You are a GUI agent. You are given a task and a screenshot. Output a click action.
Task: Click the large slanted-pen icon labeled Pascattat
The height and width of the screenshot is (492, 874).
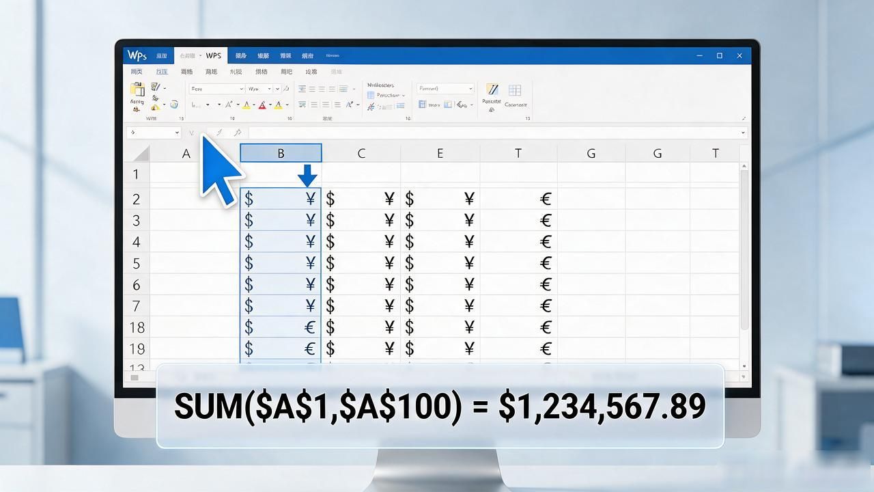pos(492,90)
